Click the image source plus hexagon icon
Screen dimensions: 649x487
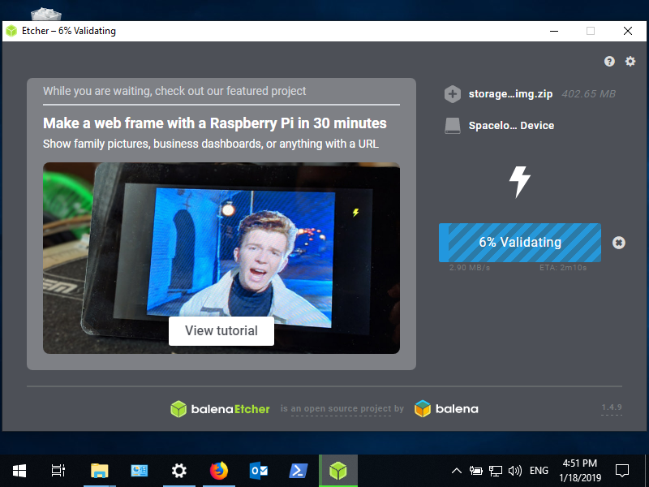453,94
